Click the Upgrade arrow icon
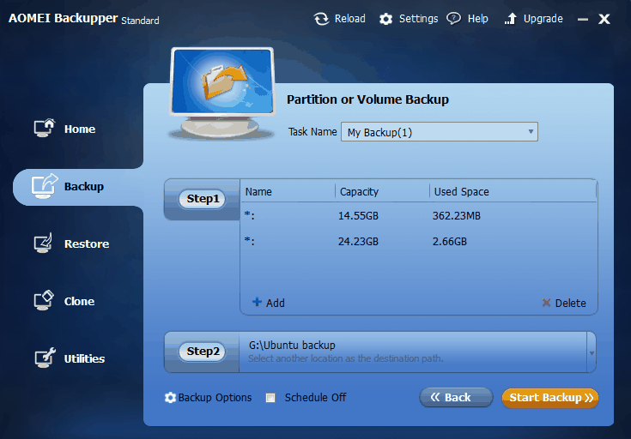 click(510, 19)
